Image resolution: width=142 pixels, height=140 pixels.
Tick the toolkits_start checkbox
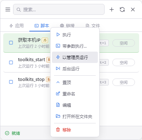tap(11, 62)
